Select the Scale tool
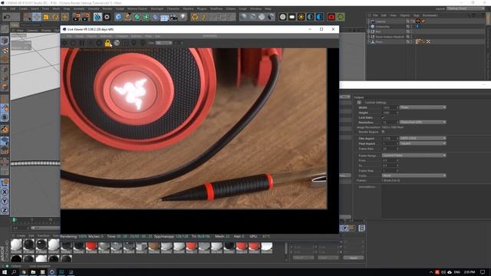Image resolution: width=491 pixels, height=276 pixels. pos(46,17)
